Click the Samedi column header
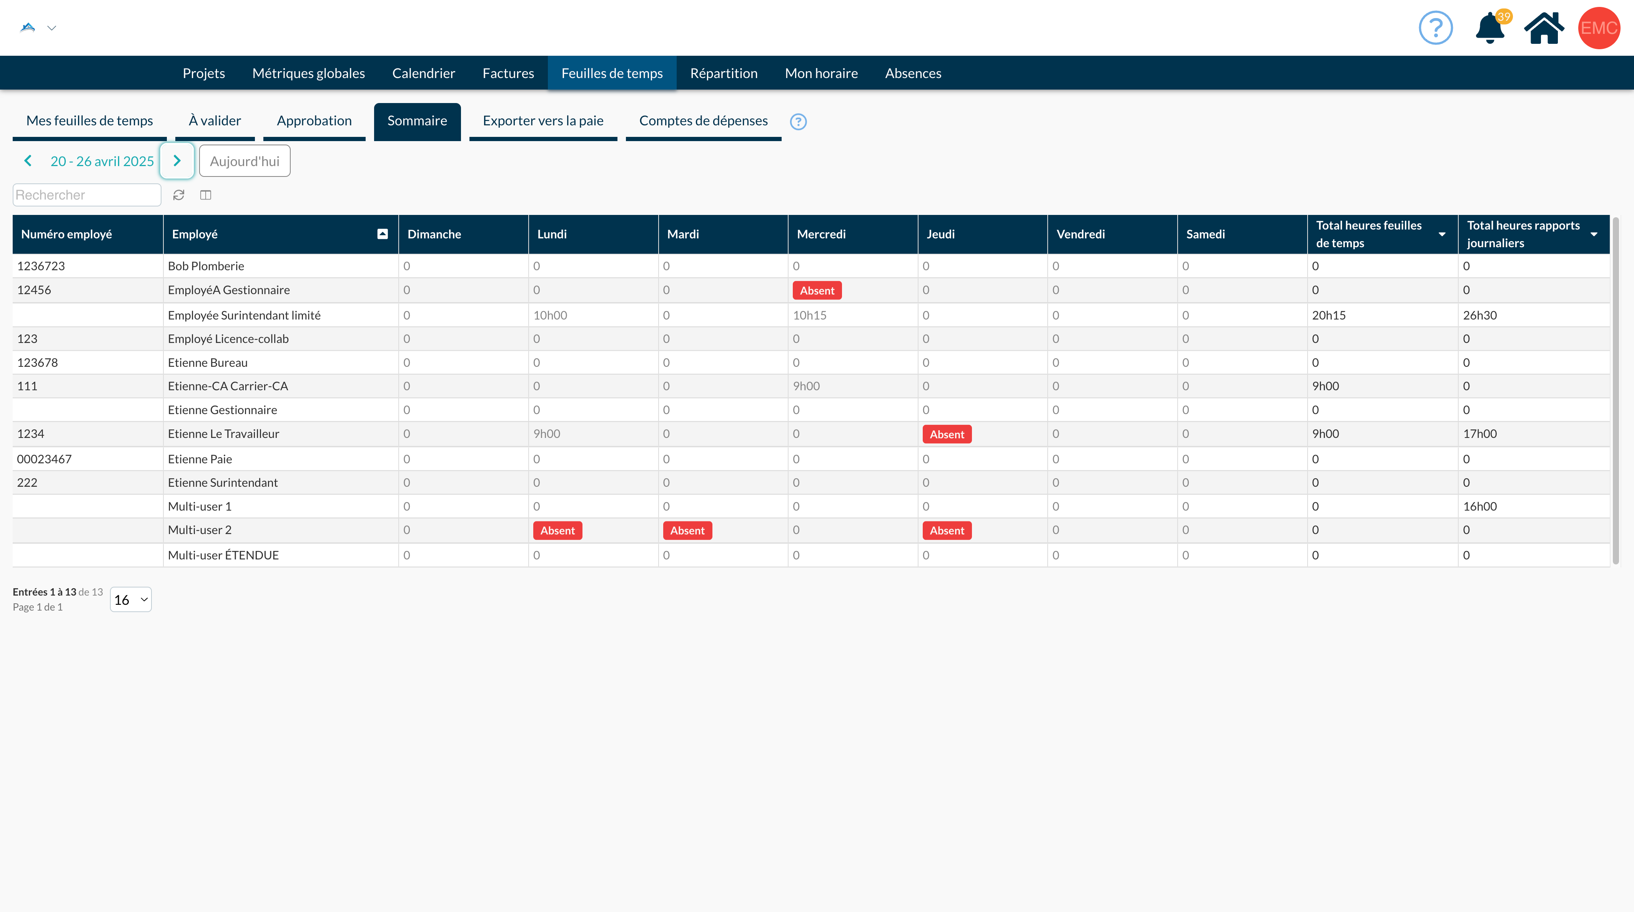The image size is (1634, 912). 1243,235
